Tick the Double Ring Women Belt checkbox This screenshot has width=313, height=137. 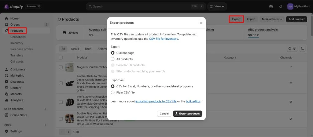pos(61,119)
